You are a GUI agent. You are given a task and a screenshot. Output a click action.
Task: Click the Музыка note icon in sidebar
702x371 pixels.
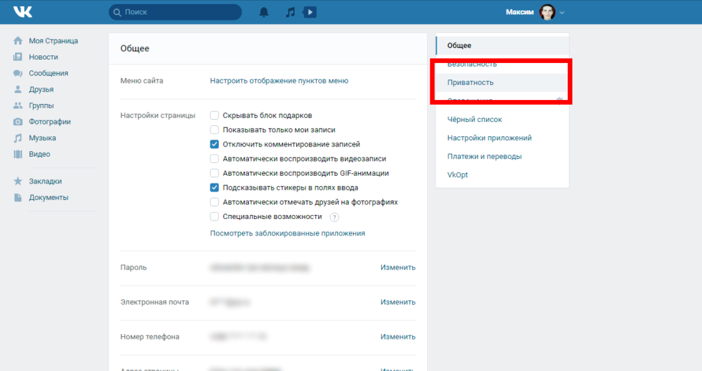pos(18,138)
